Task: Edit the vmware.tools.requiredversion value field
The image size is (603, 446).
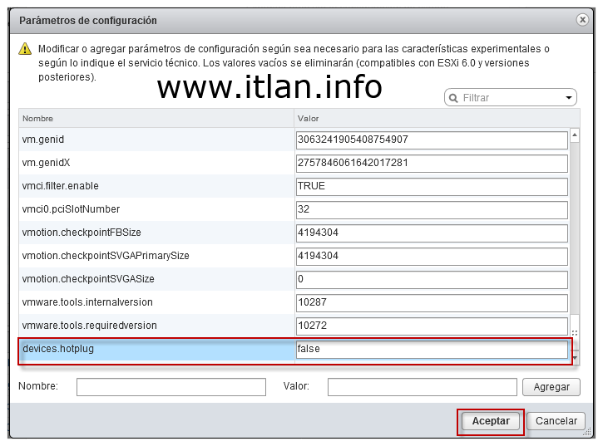Action: [x=432, y=326]
